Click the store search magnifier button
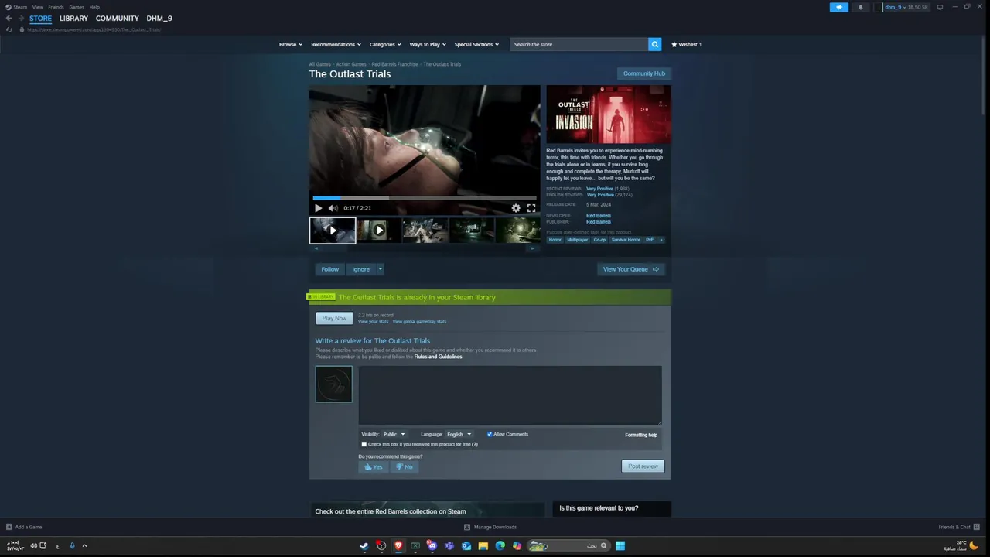The width and height of the screenshot is (990, 557). click(x=655, y=44)
